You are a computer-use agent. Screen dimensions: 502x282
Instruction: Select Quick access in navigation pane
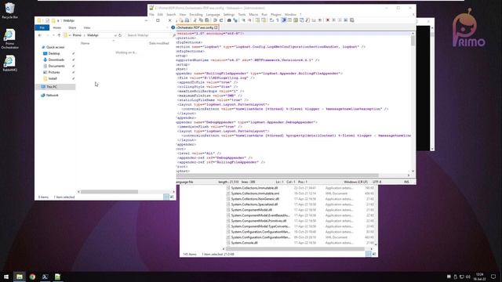[x=55, y=47]
